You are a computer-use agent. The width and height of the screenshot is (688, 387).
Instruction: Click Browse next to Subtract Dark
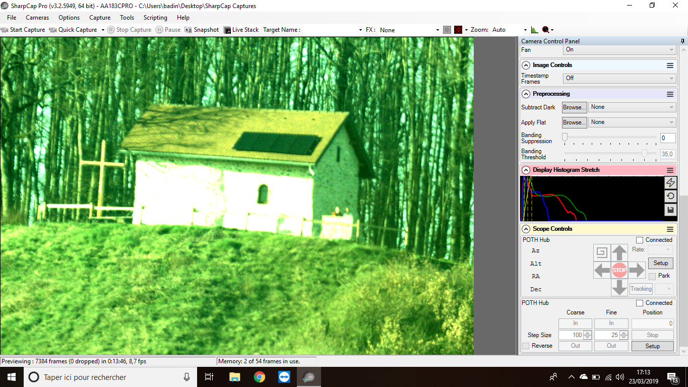[575, 107]
